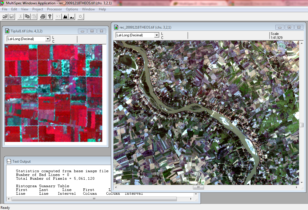The image size is (308, 210).
Task: Open the Options menu
Action: [72, 9]
